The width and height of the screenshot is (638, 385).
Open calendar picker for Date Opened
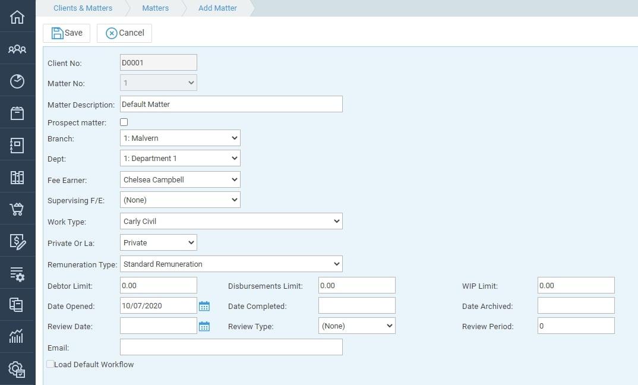pyautogui.click(x=204, y=306)
